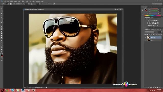Select the Move tool

click(2, 9)
